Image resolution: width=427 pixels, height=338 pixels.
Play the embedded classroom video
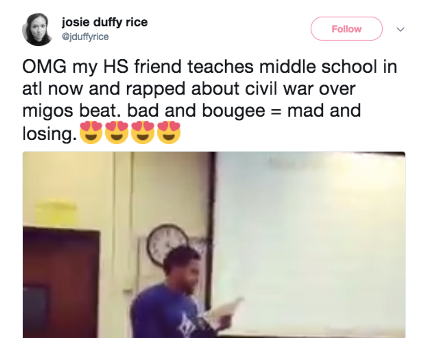click(x=214, y=245)
